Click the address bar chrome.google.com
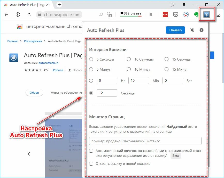 [x=62, y=14]
